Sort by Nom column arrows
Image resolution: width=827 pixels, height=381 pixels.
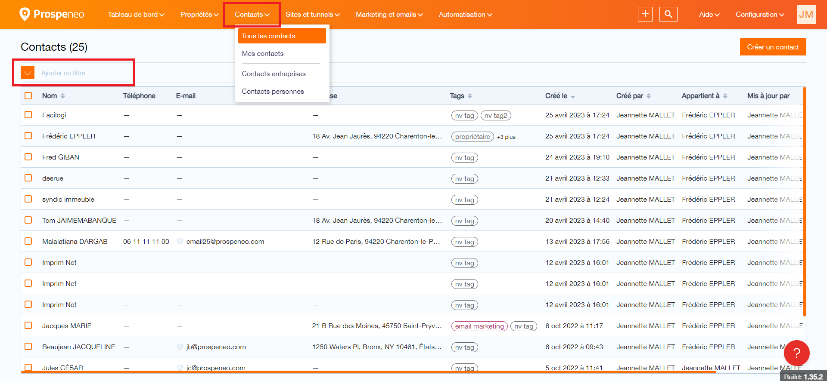point(62,96)
